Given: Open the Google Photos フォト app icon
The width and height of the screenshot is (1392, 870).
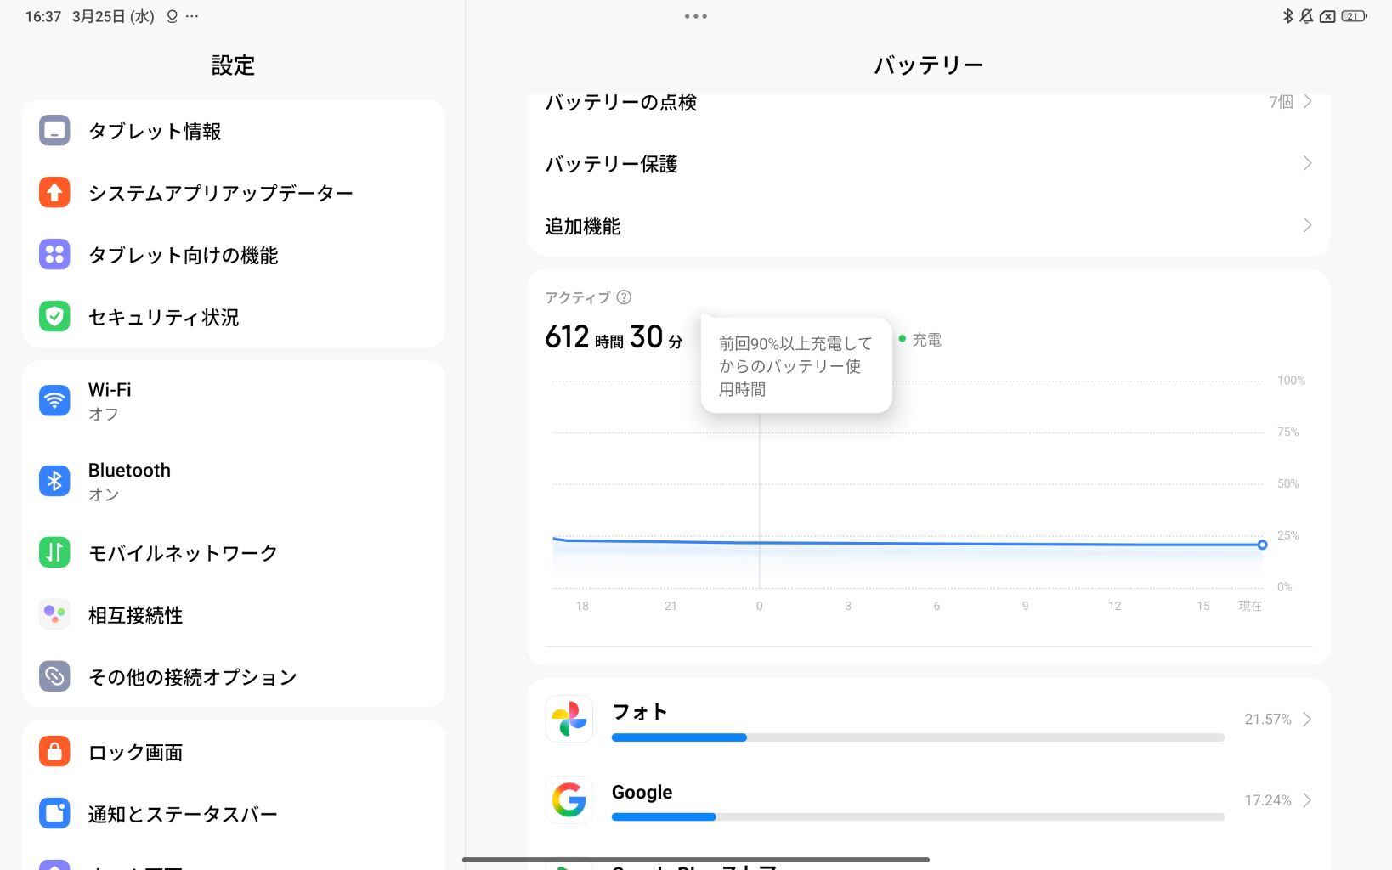Looking at the screenshot, I should 569,719.
